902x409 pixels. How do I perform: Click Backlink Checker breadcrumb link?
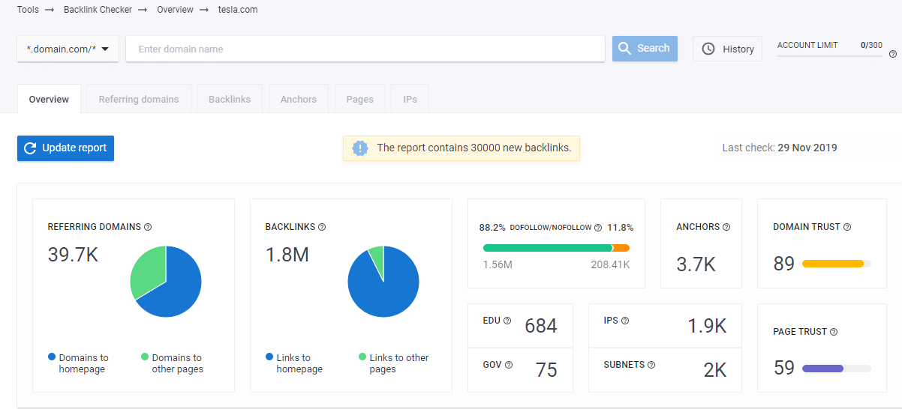99,10
